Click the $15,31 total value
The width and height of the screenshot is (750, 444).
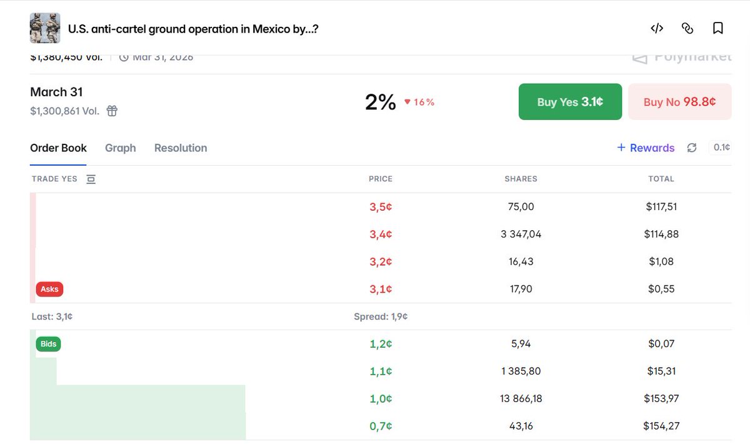point(661,371)
